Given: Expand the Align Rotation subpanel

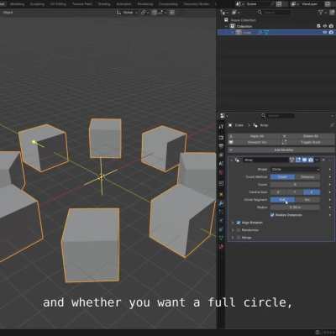Looking at the screenshot, I should point(233,223).
